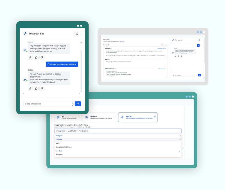
Task: Collapse the channels dropdown using its arrow
Action: click(x=180, y=131)
